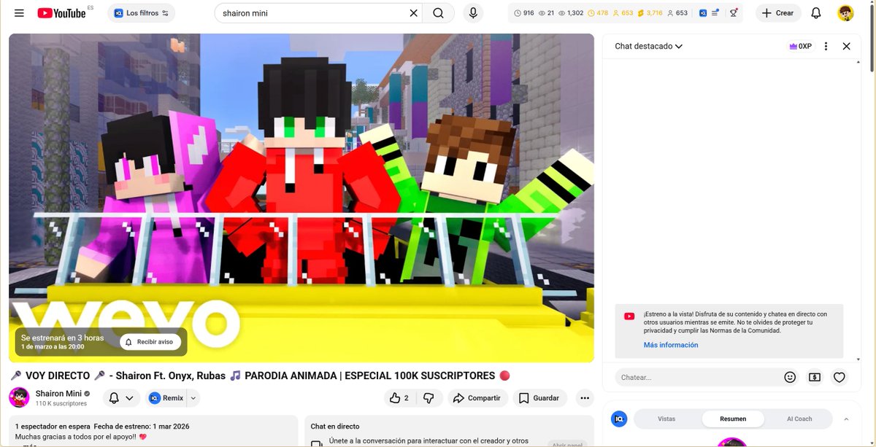The width and height of the screenshot is (876, 447).
Task: Click the 916 clock stat
Action: point(523,13)
